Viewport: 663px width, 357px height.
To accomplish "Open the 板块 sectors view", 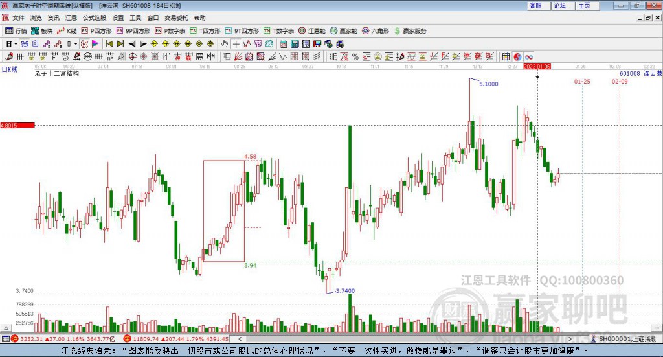I will click(x=41, y=31).
